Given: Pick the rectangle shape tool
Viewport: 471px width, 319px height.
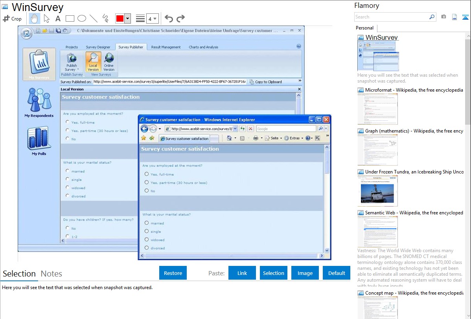Looking at the screenshot, I should pyautogui.click(x=70, y=18).
